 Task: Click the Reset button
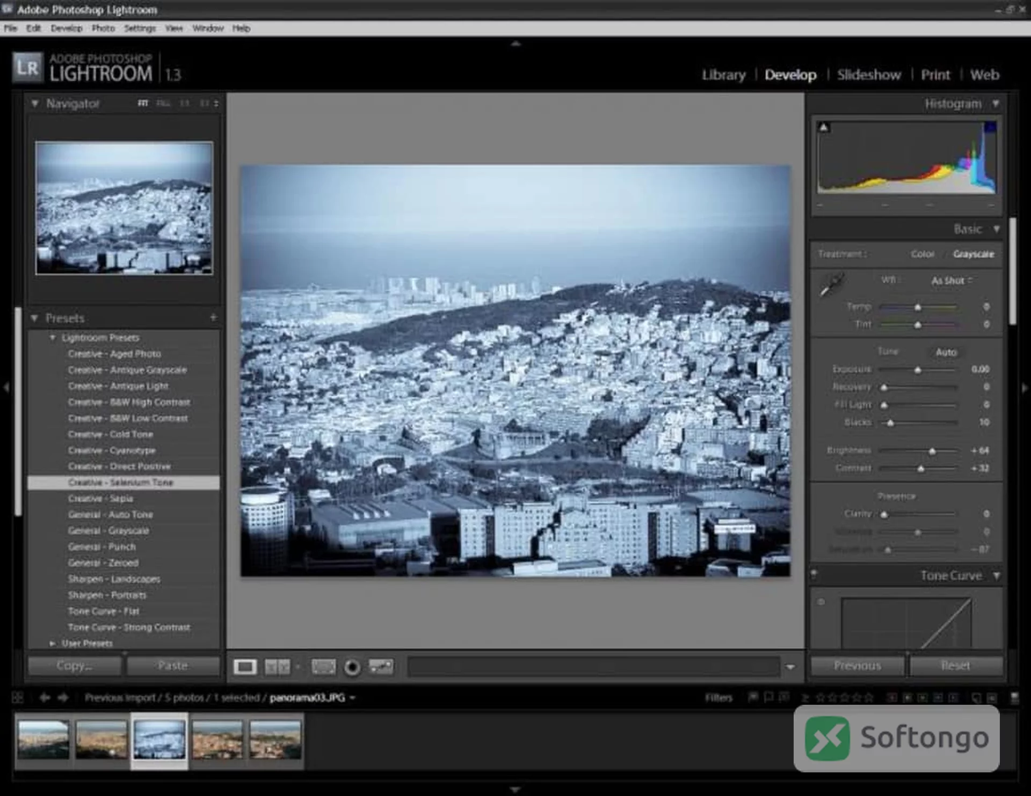956,666
